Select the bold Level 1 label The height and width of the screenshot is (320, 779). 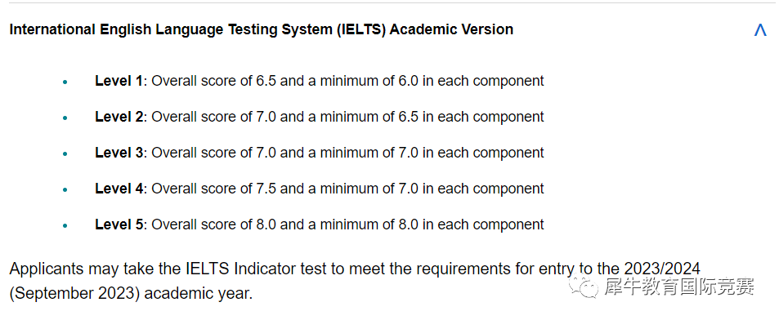click(x=119, y=81)
